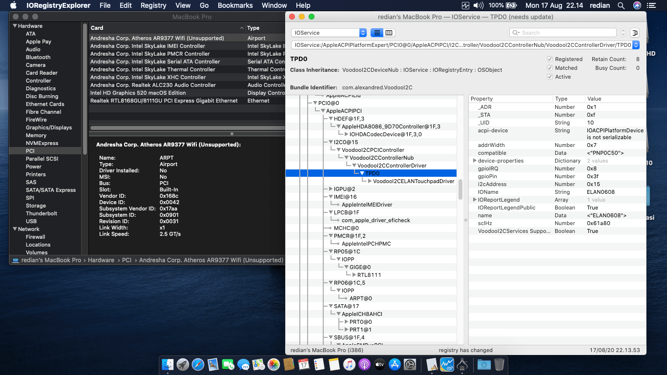This screenshot has height=375, width=667.
Task: Click the search results stepper arrows
Action: [623, 33]
